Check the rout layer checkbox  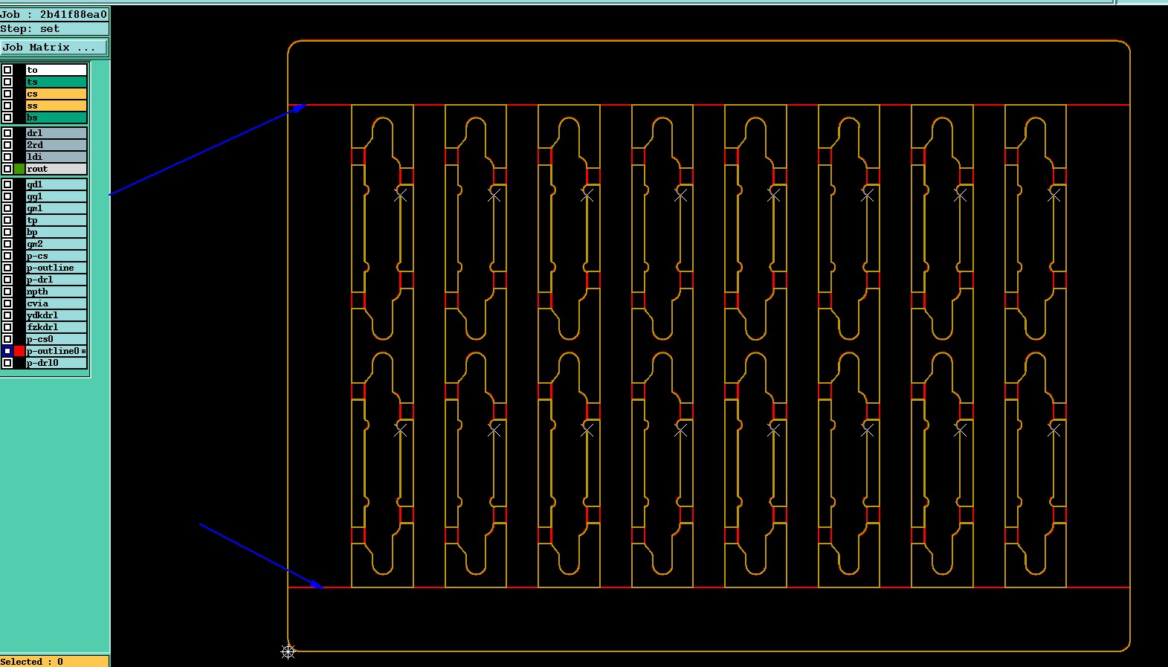(7, 169)
